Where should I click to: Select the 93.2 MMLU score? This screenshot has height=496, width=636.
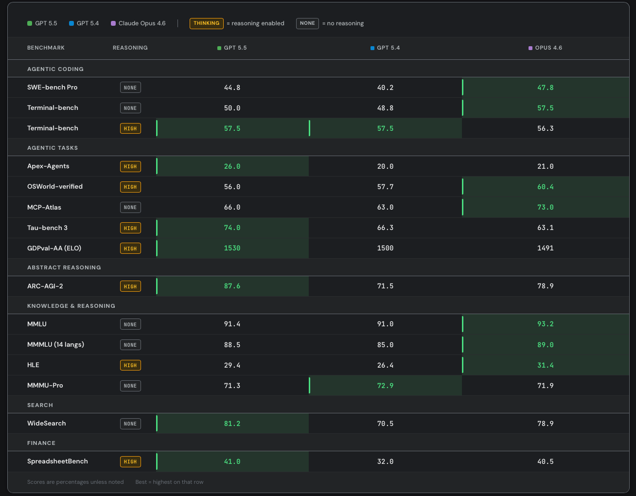pyautogui.click(x=545, y=324)
